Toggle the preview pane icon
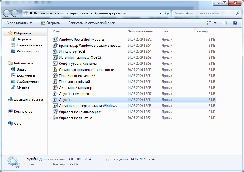The image size is (244, 172). click(225, 23)
